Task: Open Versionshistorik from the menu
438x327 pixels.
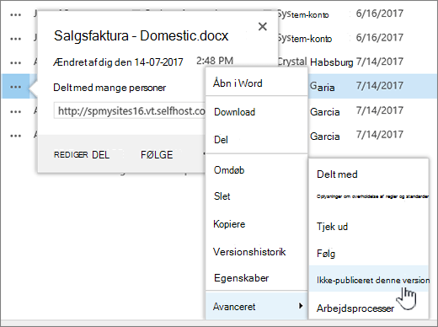Action: coord(249,252)
